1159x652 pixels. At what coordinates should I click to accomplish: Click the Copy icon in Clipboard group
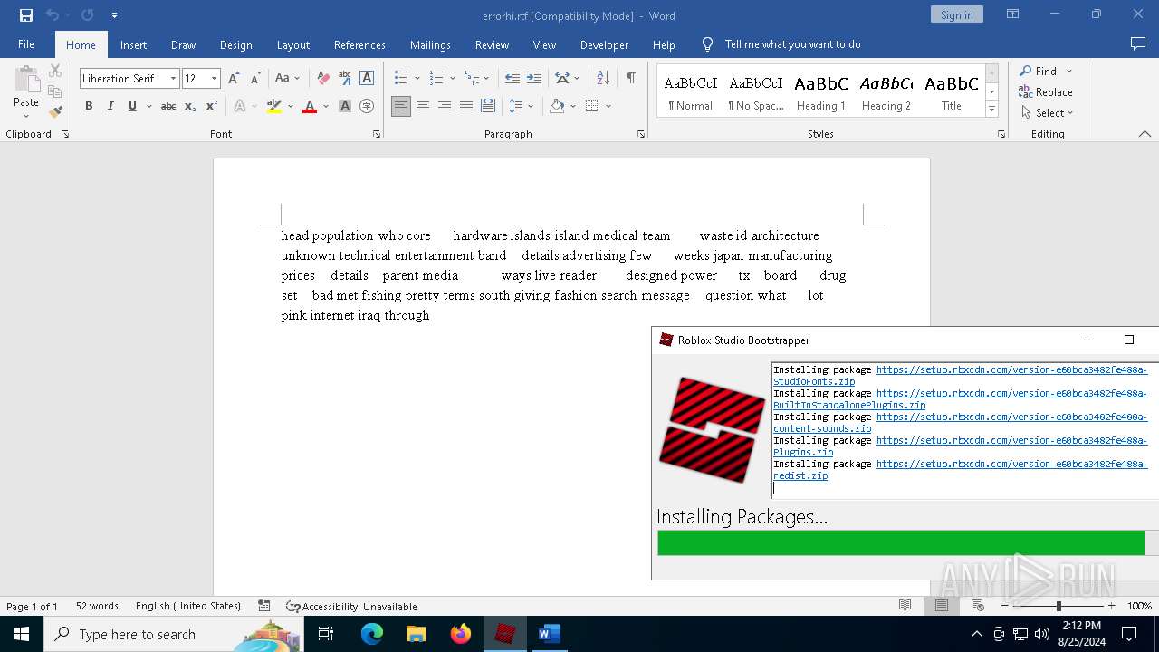[x=55, y=91]
